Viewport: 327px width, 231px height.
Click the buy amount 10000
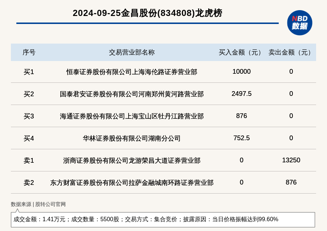point(242,72)
